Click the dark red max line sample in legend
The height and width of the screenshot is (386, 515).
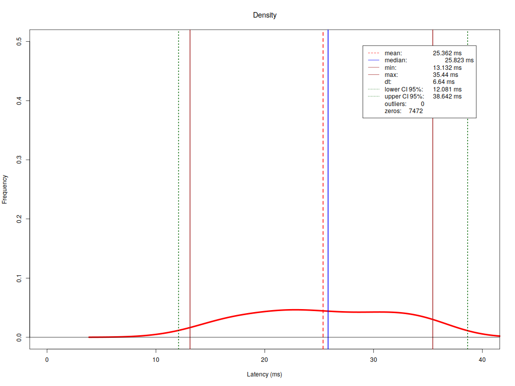(374, 75)
